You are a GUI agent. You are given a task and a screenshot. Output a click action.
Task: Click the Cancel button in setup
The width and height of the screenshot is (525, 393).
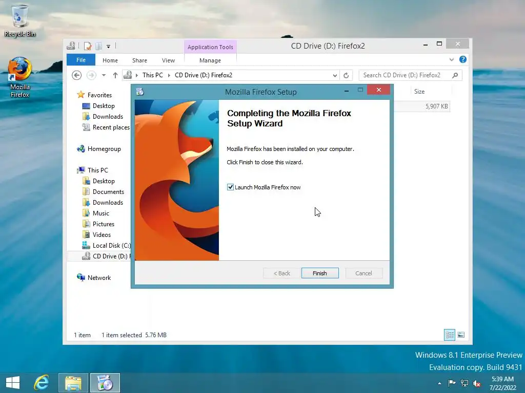(364, 273)
